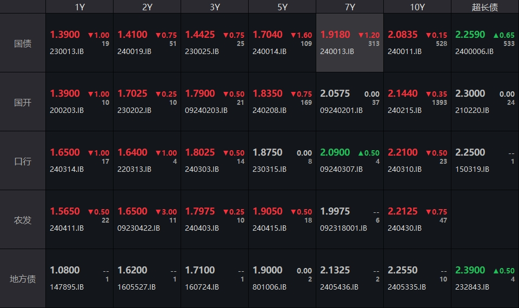This screenshot has height=308, width=519.
Task: Open bond 2400006.IB in 超长债 column
Action: pos(474,51)
